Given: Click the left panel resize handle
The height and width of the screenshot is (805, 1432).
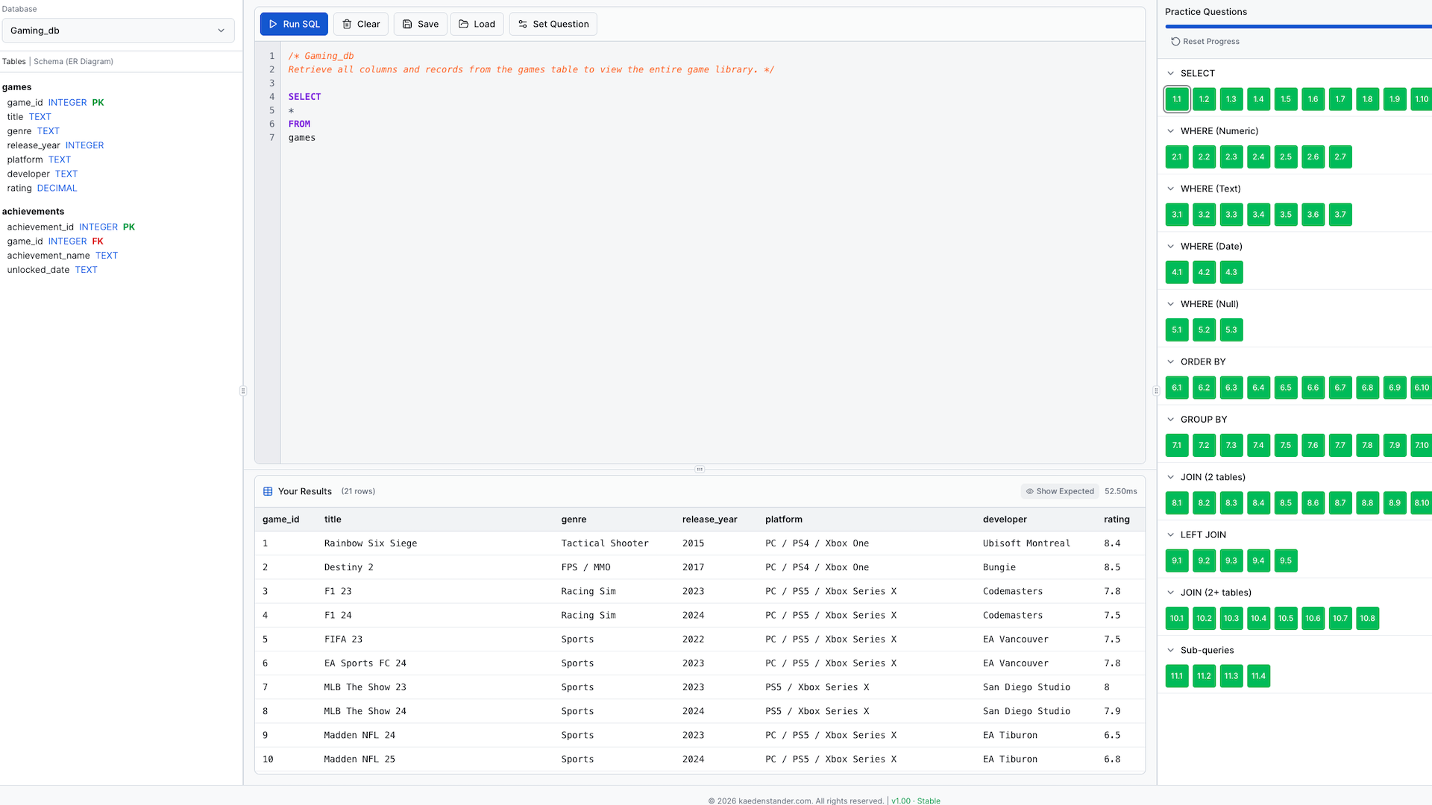Looking at the screenshot, I should pyautogui.click(x=243, y=391).
